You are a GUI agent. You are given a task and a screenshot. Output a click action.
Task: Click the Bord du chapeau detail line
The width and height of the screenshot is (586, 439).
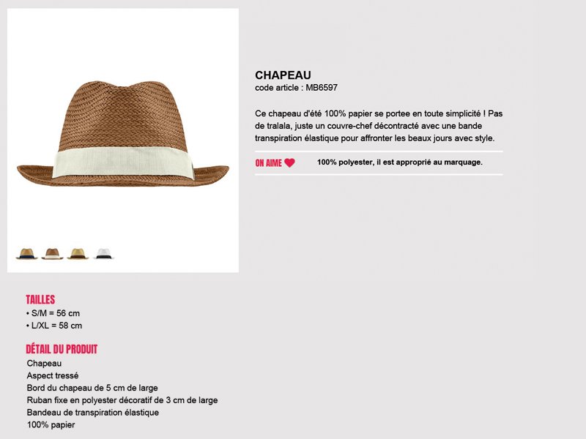point(92,388)
